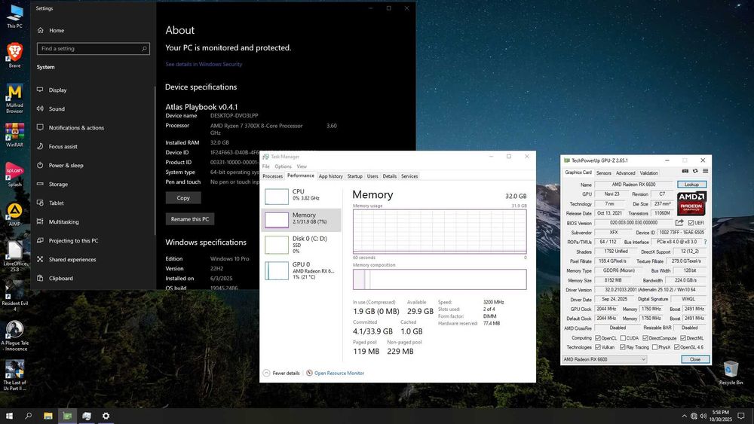The image size is (754, 424).
Task: Click the Settings gear on taskbar
Action: coord(106,416)
